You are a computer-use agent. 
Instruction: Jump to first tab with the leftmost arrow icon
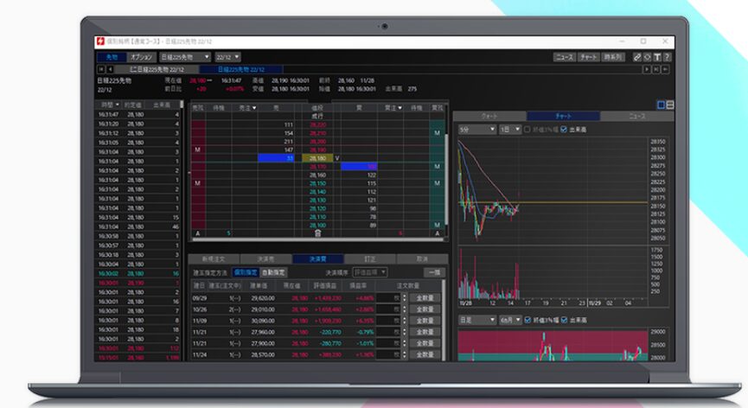pos(99,69)
